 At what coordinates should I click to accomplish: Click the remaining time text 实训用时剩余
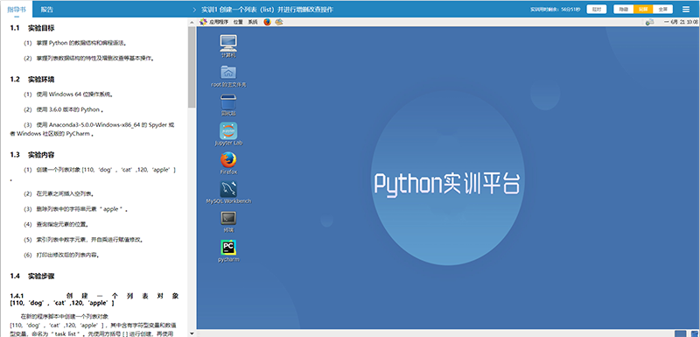[x=555, y=9]
